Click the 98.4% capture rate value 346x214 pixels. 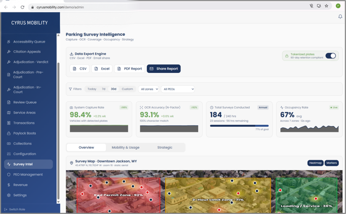point(80,115)
